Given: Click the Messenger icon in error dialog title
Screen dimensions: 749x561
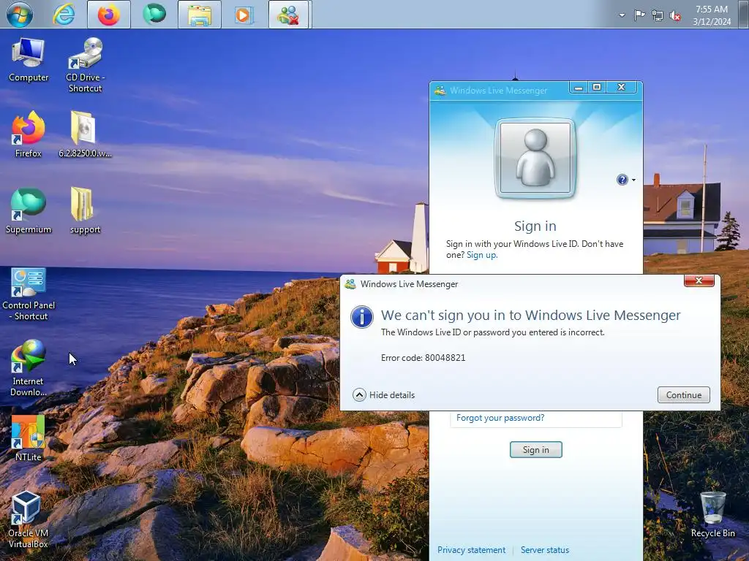Looking at the screenshot, I should click(x=350, y=284).
